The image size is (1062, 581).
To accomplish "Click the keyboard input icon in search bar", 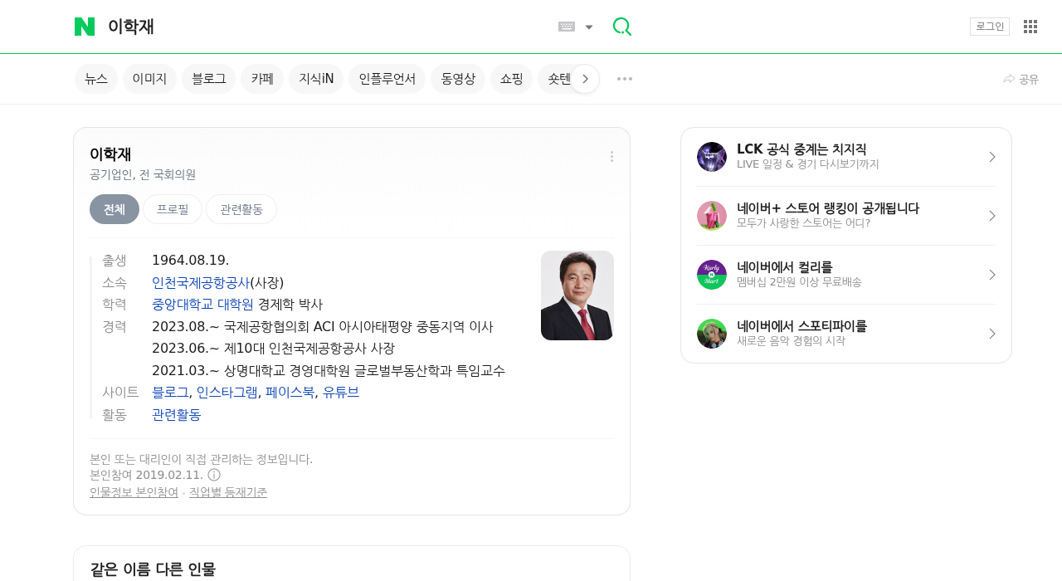I will (x=565, y=26).
